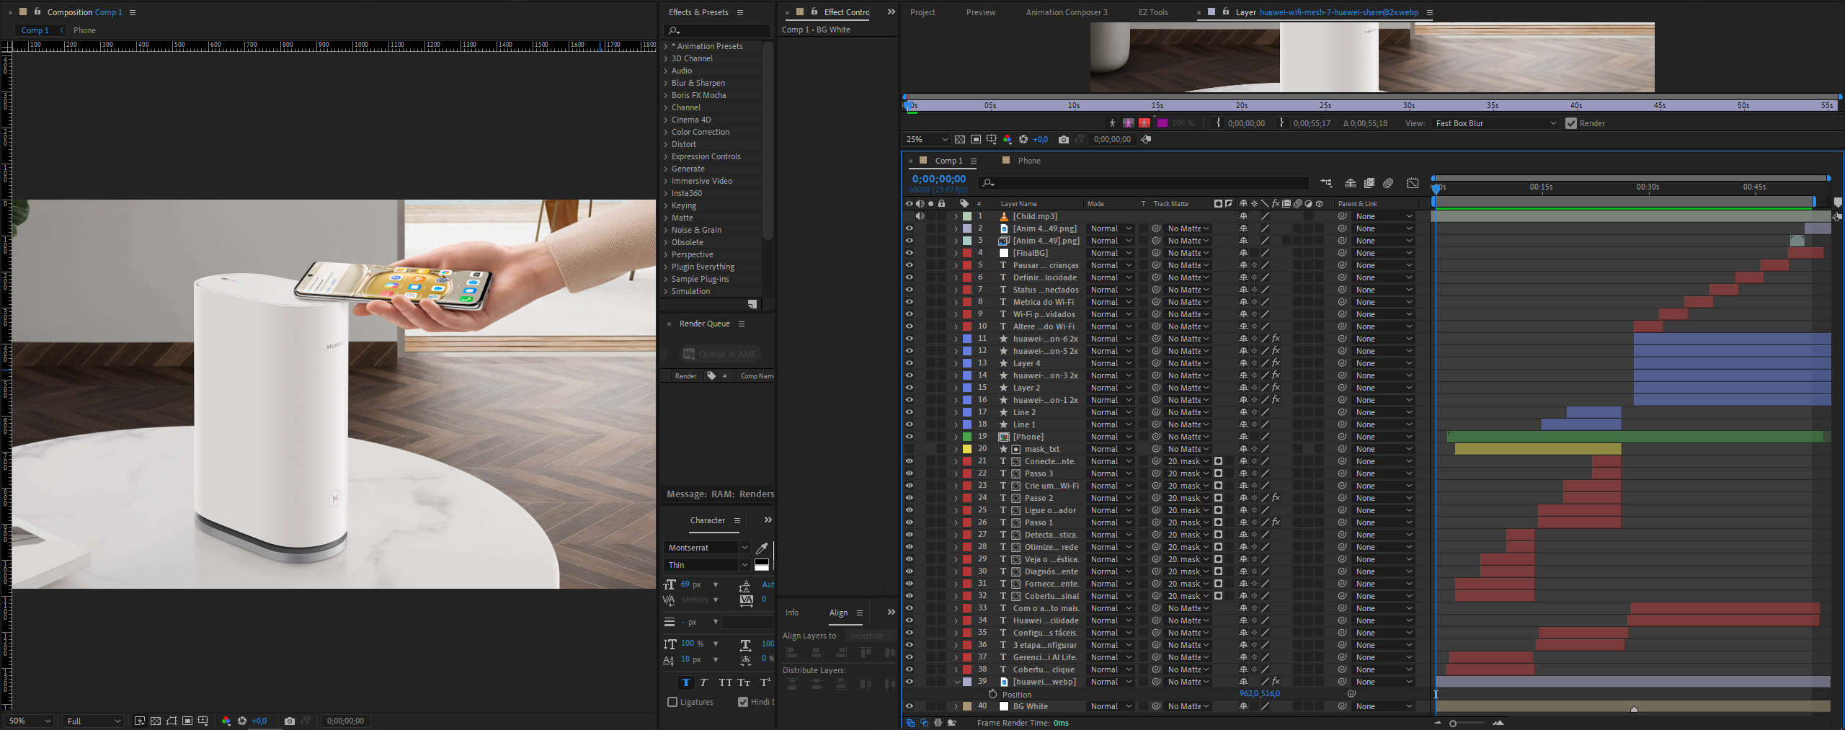Toggle transparency grid in the Composition viewer
The image size is (1845, 730).
[x=156, y=721]
